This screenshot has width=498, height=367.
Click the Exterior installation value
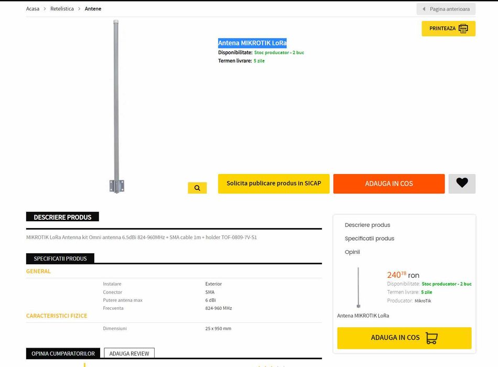(x=213, y=284)
